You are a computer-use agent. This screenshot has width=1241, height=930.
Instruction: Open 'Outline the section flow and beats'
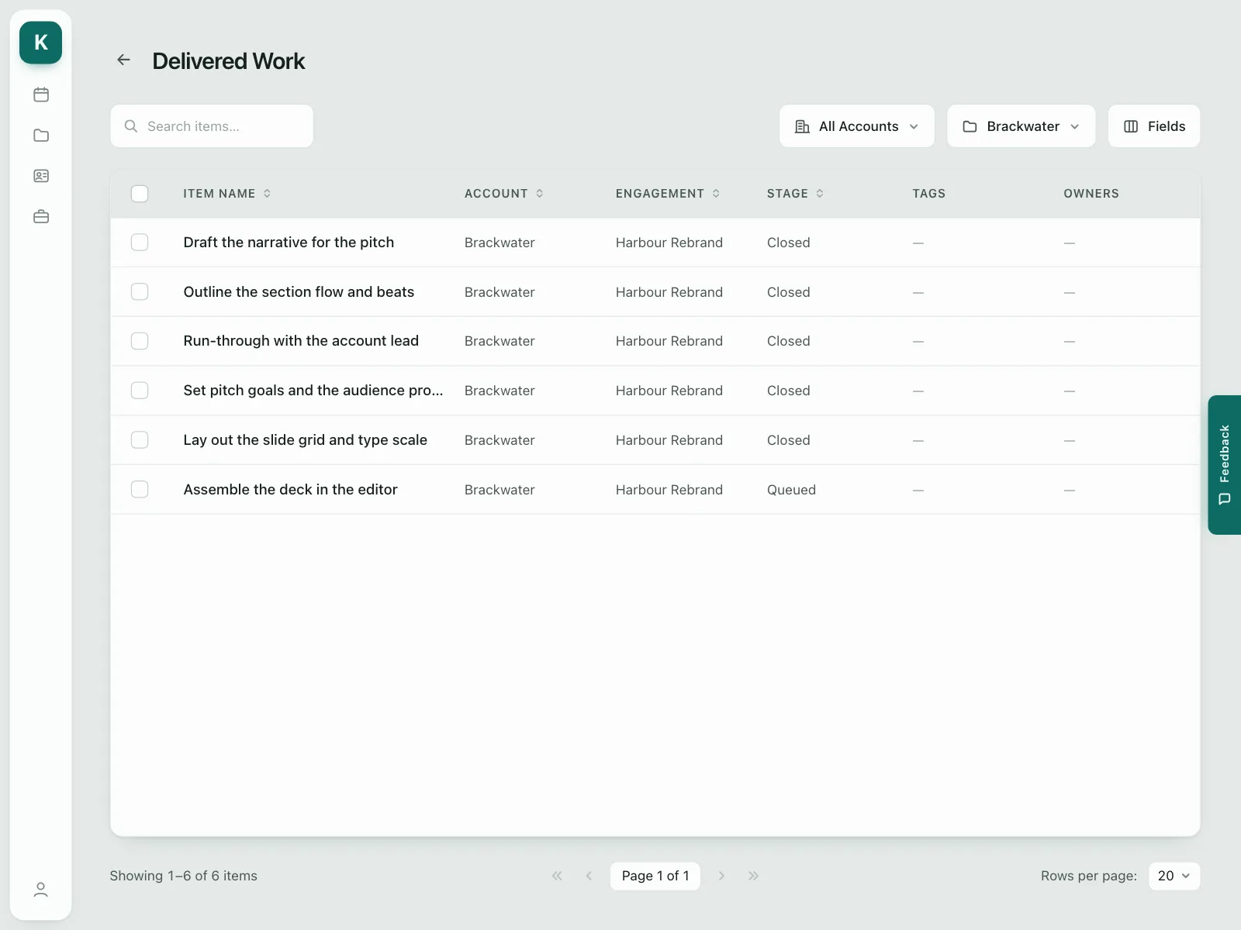click(299, 291)
